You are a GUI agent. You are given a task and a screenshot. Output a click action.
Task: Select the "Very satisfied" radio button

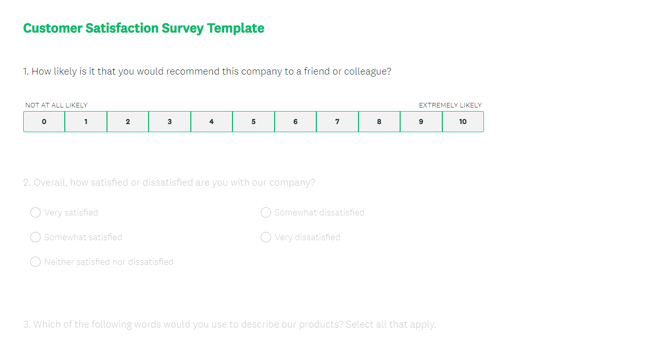coord(35,212)
